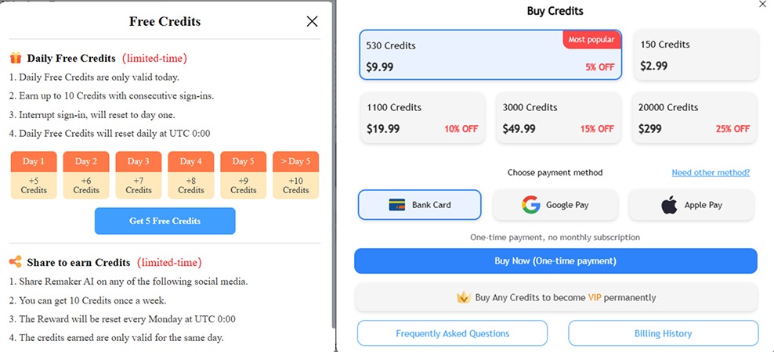Image resolution: width=774 pixels, height=352 pixels.
Task: Close the Free Credits dialog
Action: point(312,22)
